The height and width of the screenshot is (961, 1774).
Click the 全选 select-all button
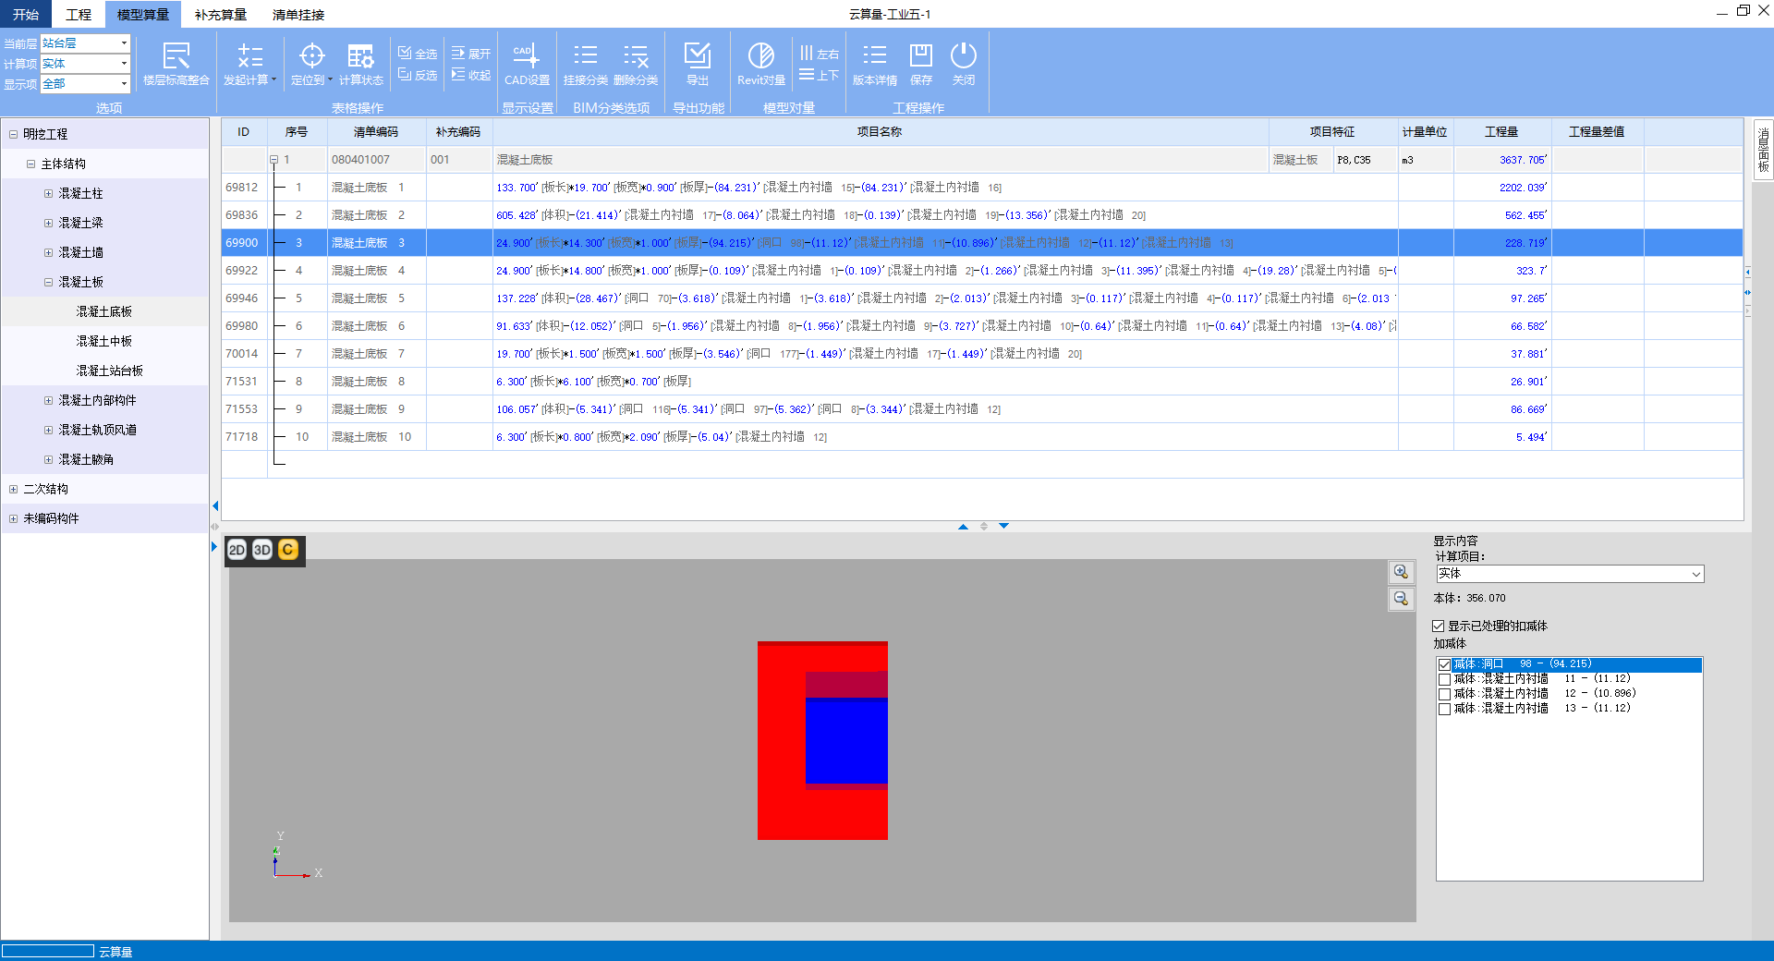pos(418,54)
